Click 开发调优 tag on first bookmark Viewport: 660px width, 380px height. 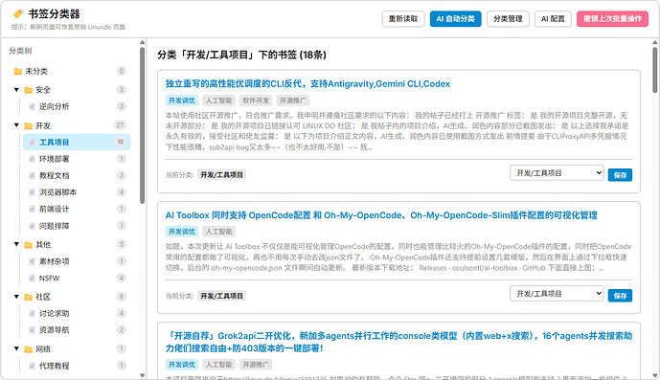[x=182, y=101]
